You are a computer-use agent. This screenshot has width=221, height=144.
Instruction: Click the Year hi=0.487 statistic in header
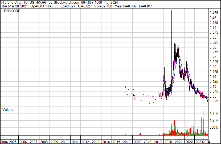(x=126, y=6)
